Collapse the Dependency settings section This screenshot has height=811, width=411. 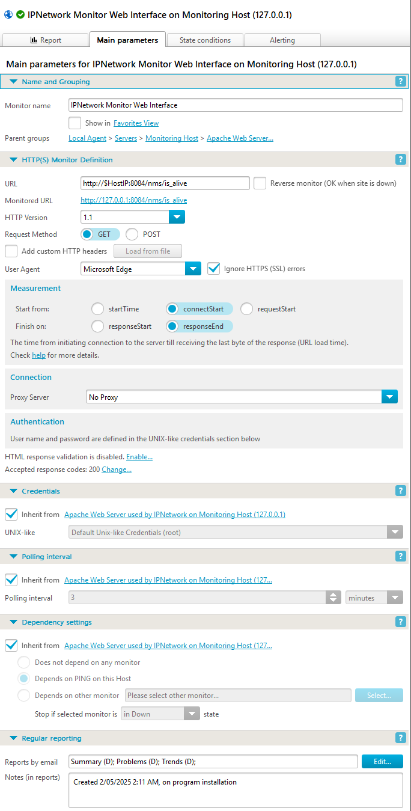click(14, 622)
